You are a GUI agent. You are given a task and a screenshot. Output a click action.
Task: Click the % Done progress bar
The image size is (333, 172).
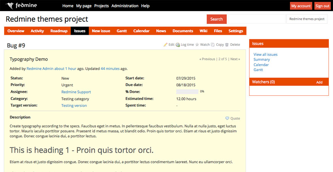(187, 92)
